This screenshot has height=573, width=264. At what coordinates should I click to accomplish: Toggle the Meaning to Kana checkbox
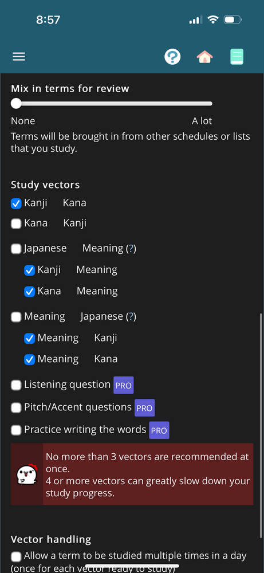point(29,360)
